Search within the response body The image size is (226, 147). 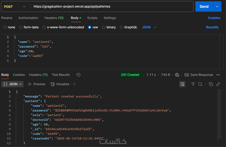pos(200,84)
